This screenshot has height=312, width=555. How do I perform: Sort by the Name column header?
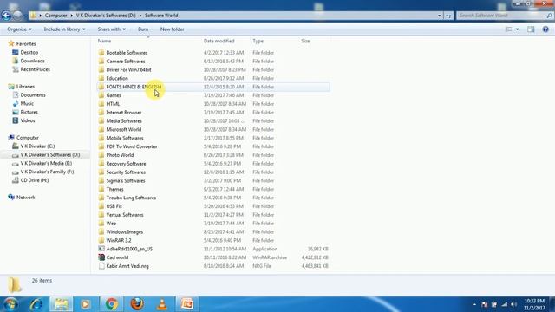tap(104, 41)
